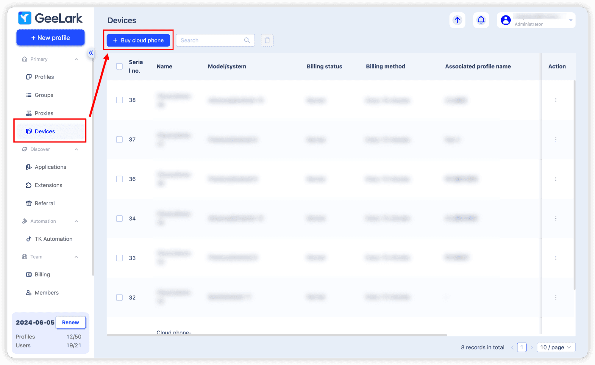Toggle the select-all header checkbox

(x=119, y=66)
